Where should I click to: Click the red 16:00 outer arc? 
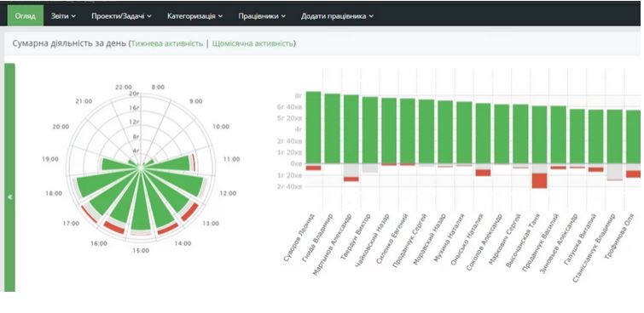point(113,228)
